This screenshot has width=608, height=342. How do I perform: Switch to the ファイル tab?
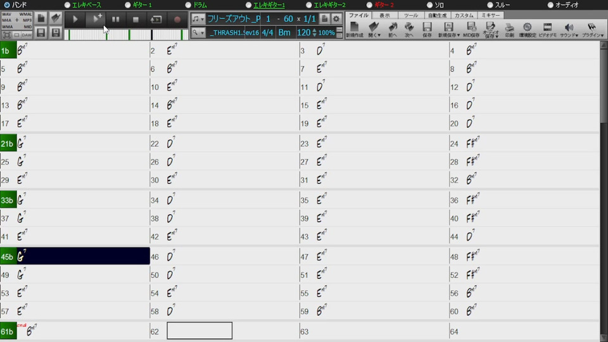(x=358, y=15)
